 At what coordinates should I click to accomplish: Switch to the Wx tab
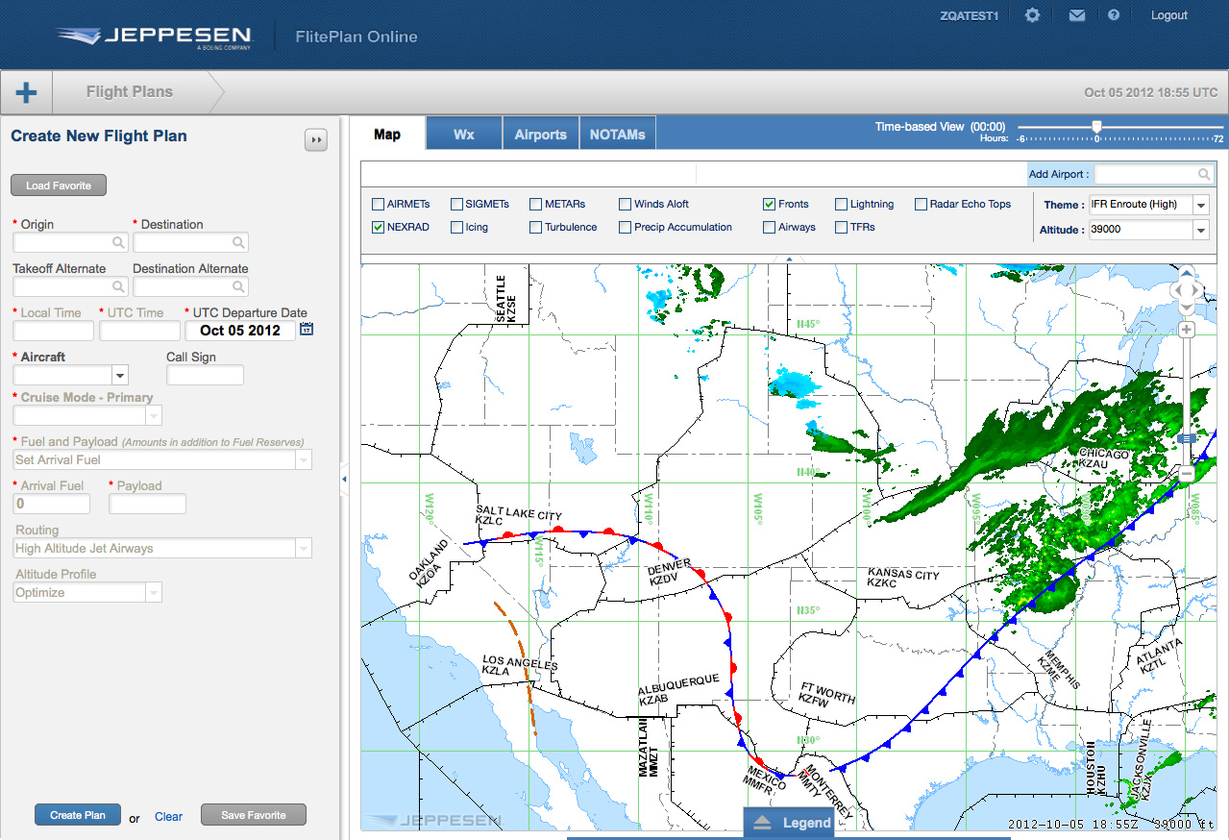pyautogui.click(x=464, y=134)
